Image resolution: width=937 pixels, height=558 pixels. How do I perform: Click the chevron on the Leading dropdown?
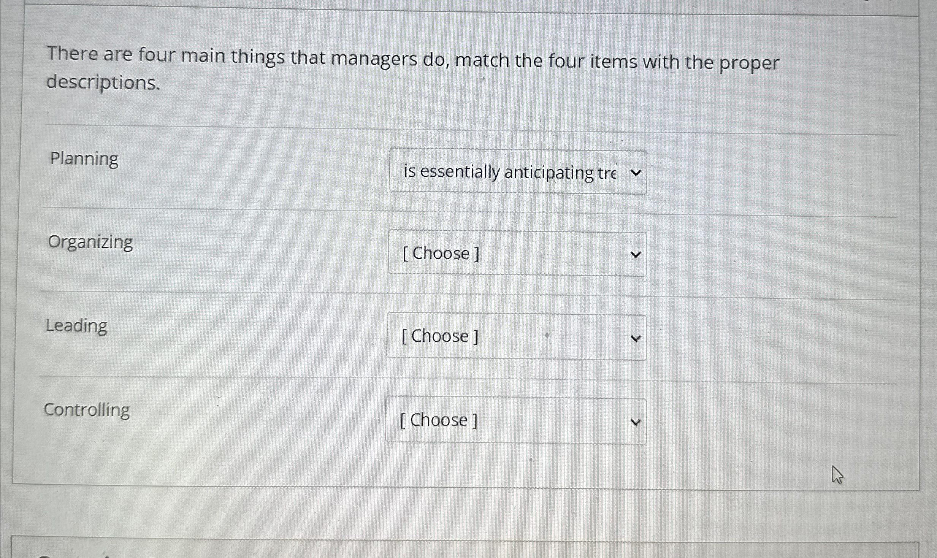pyautogui.click(x=635, y=337)
